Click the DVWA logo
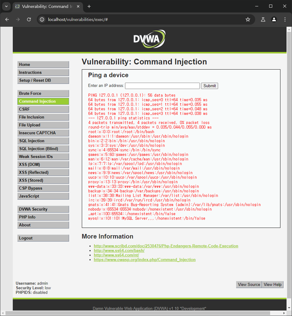This screenshot has width=292, height=316. pyautogui.click(x=149, y=39)
